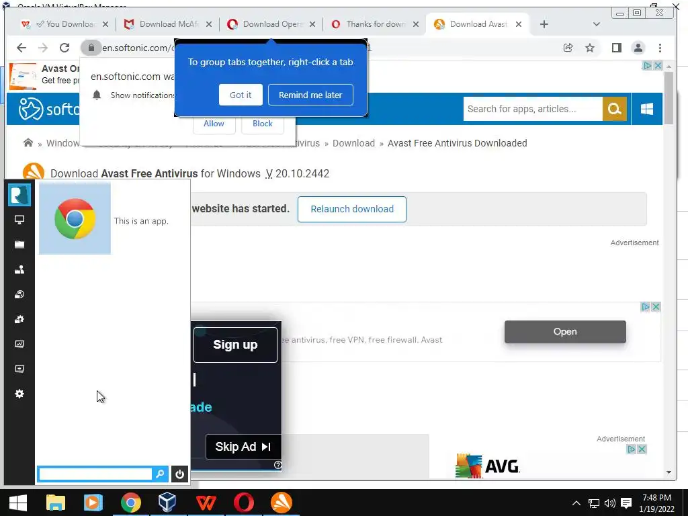Close the AVG advertisement

(642, 449)
